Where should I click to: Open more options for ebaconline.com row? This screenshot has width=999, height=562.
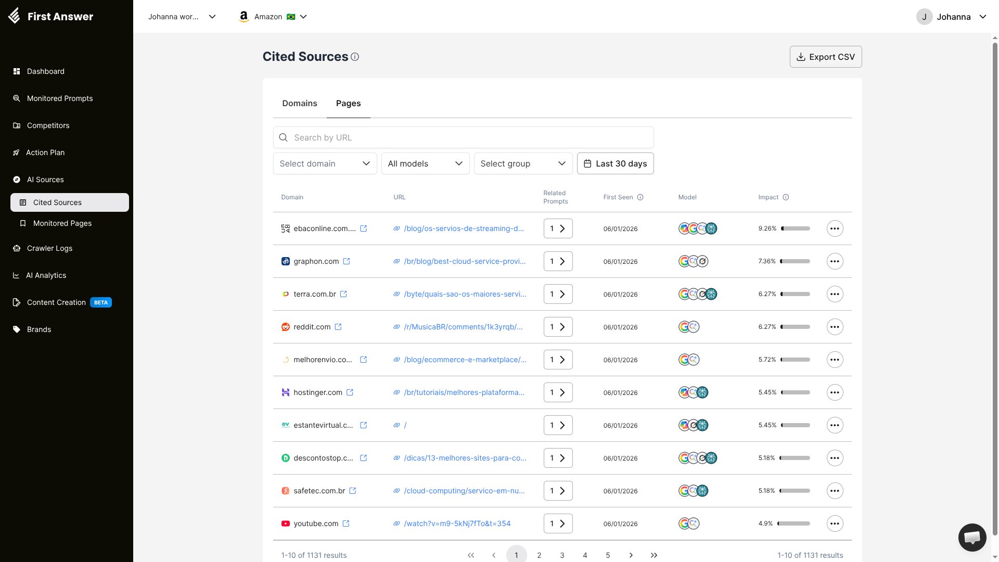coord(835,228)
